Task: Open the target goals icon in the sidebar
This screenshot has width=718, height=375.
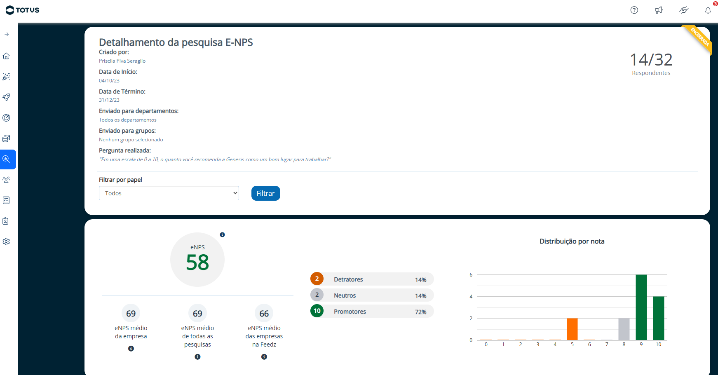Action: (6, 118)
